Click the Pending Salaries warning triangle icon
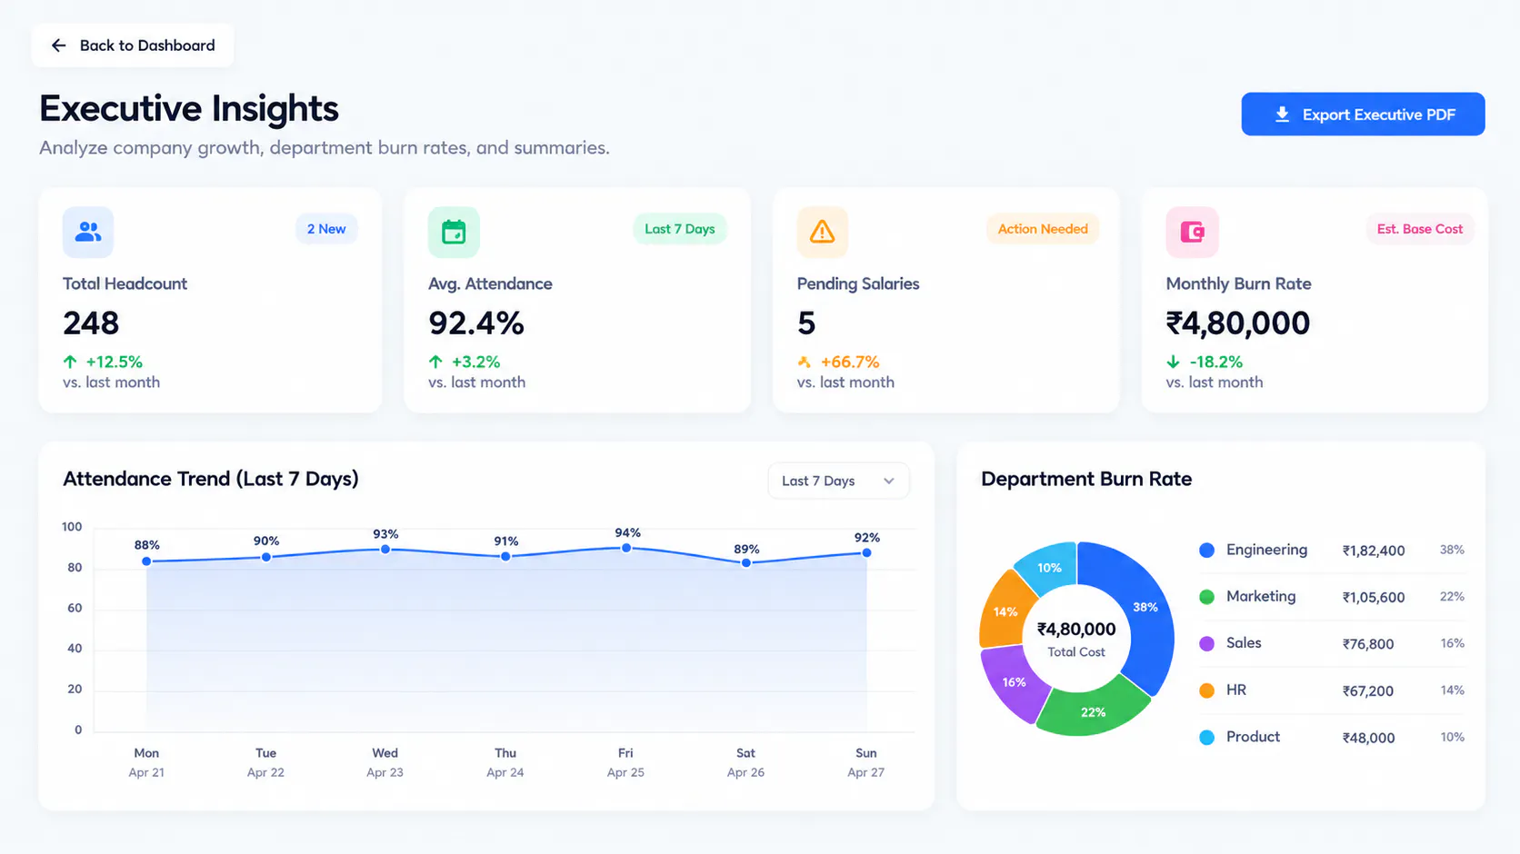The width and height of the screenshot is (1520, 854). click(x=823, y=232)
